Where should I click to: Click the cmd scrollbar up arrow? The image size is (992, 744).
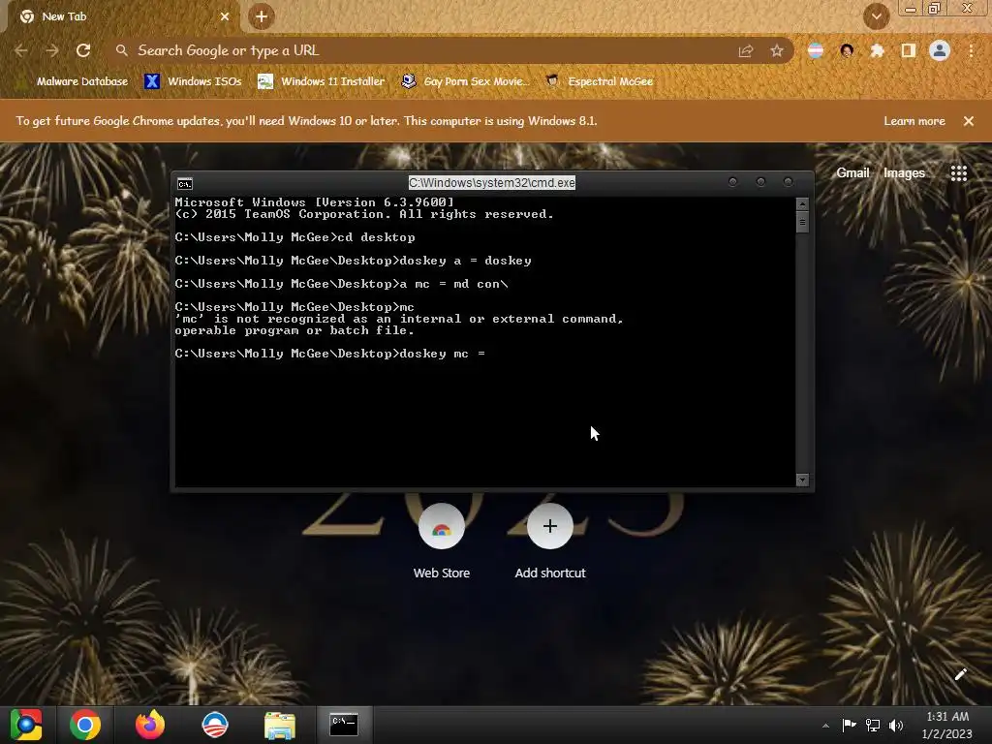click(x=802, y=203)
